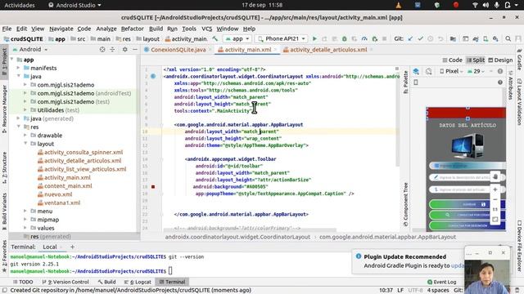Toggle the Resource Manager tool window
Image resolution: width=524 pixels, height=294 pixels.
[x=4, y=109]
